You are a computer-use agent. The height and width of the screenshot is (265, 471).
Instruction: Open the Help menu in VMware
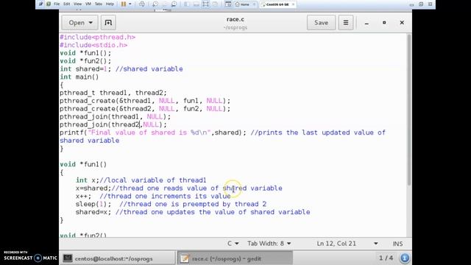[x=110, y=4]
